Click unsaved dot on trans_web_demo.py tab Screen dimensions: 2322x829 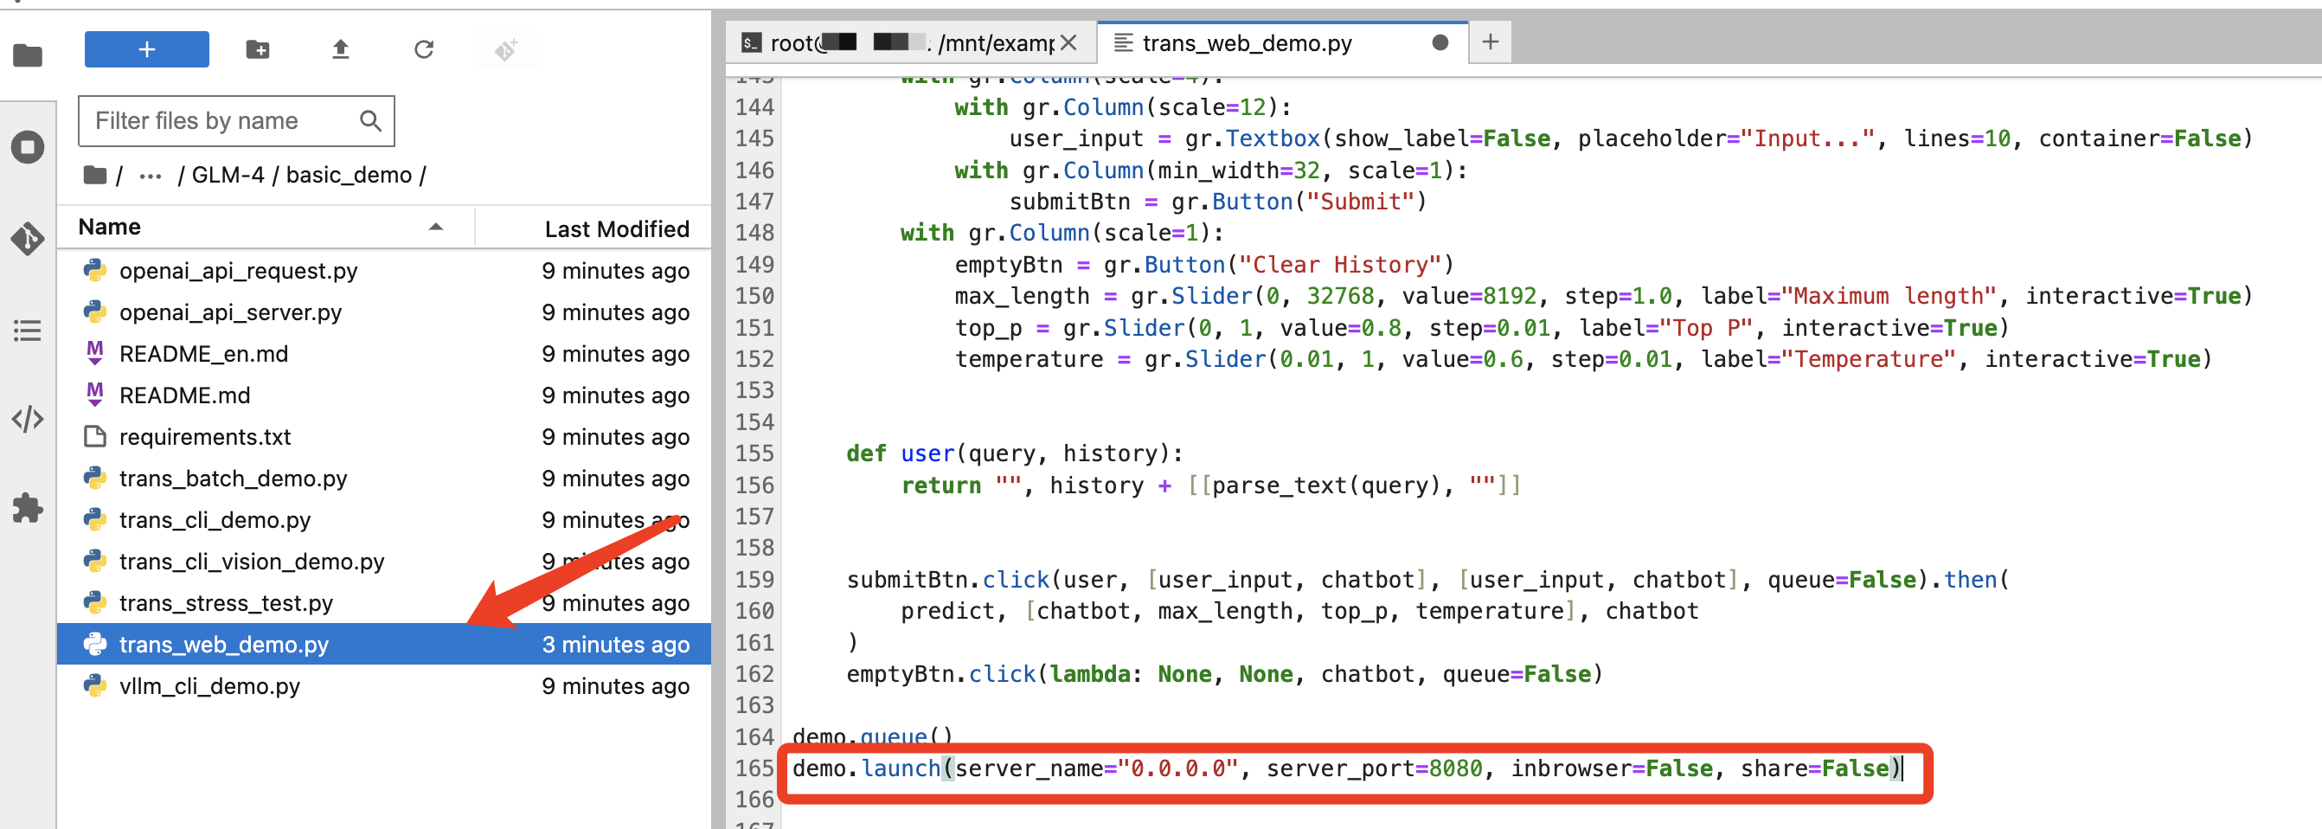tap(1440, 42)
